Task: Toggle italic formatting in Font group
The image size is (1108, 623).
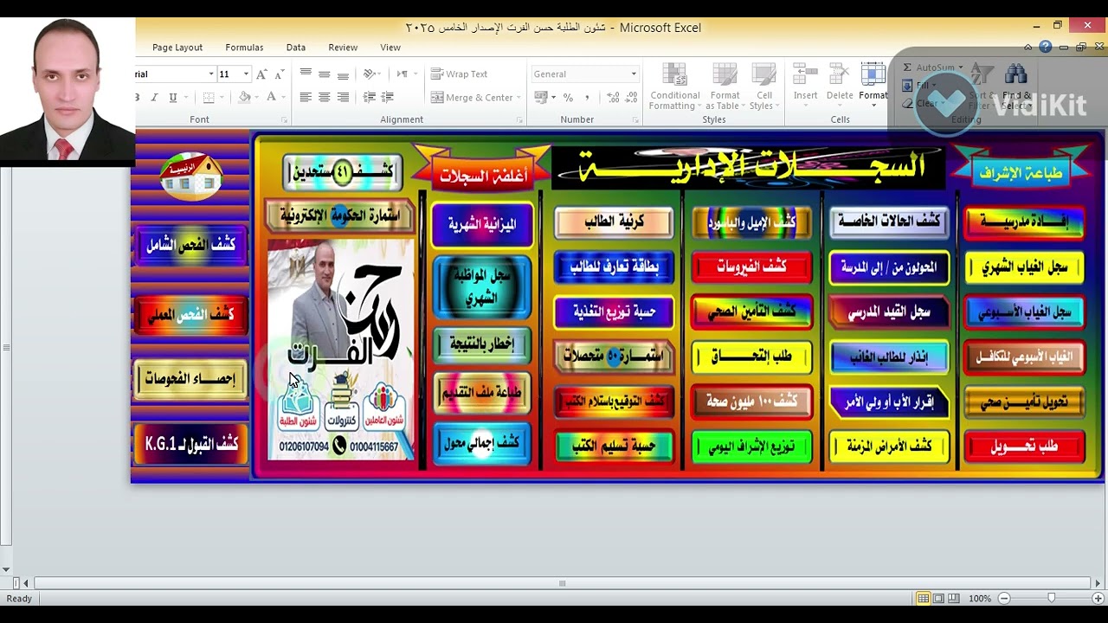Action: point(155,98)
